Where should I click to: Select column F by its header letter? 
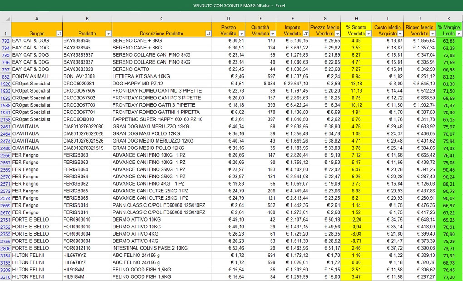pyautogui.click(x=293, y=19)
